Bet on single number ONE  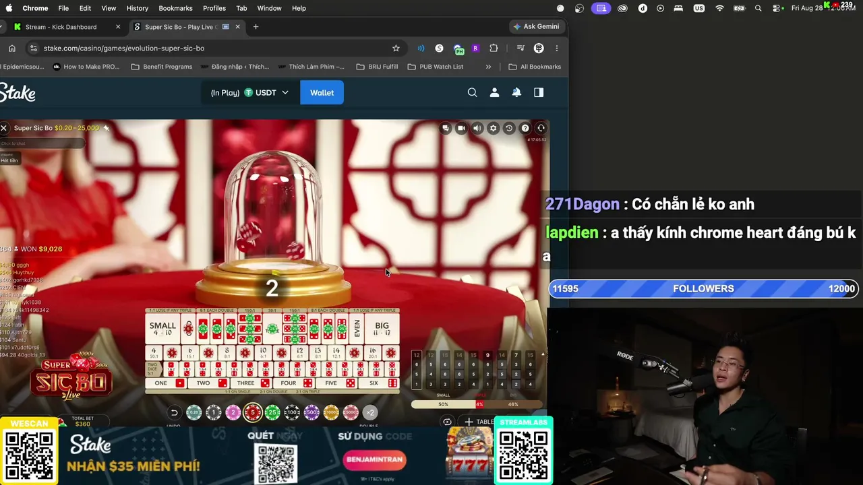click(x=166, y=383)
